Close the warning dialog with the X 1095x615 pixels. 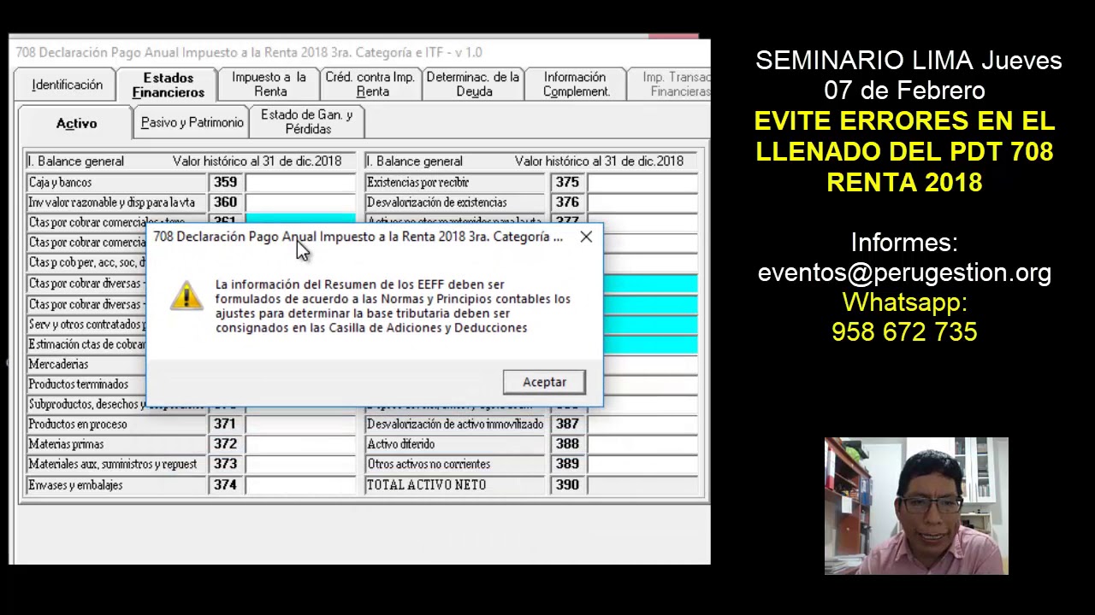click(x=586, y=237)
